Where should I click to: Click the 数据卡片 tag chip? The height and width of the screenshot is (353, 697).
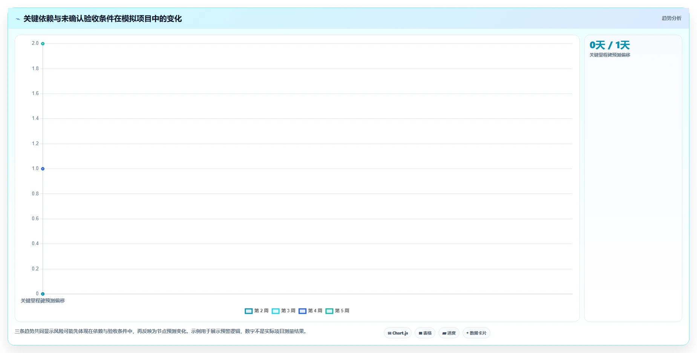pos(476,333)
